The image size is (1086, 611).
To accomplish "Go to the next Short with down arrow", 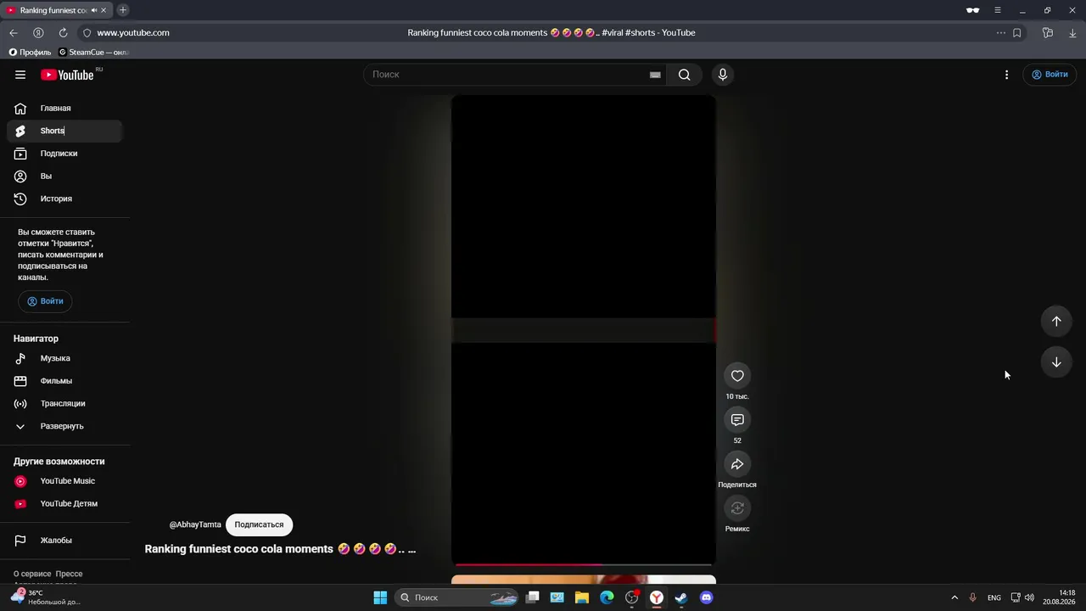I will pos(1056,362).
